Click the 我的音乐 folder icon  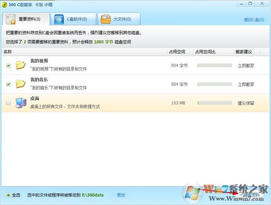pyautogui.click(x=20, y=84)
